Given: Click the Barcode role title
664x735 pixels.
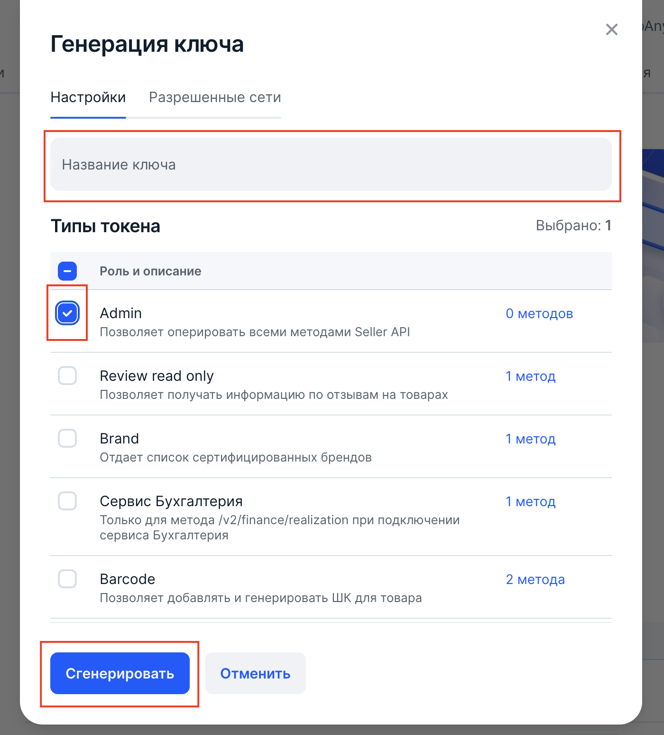Looking at the screenshot, I should [128, 579].
